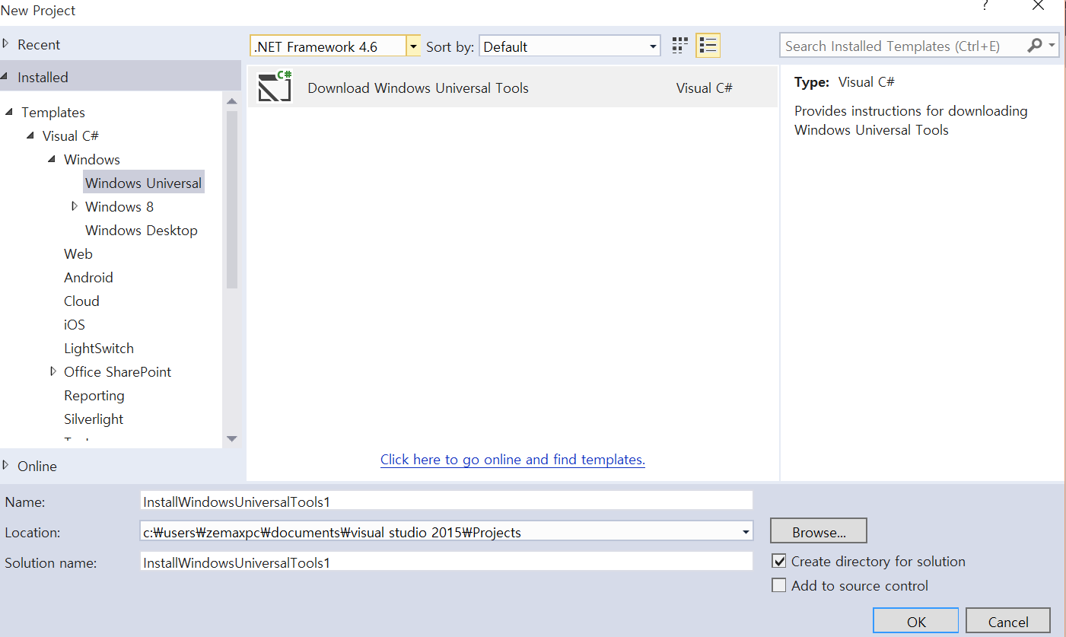Viewport: 1066px width, 637px height.
Task: Expand the Office SharePoint tree node
Action: click(53, 371)
